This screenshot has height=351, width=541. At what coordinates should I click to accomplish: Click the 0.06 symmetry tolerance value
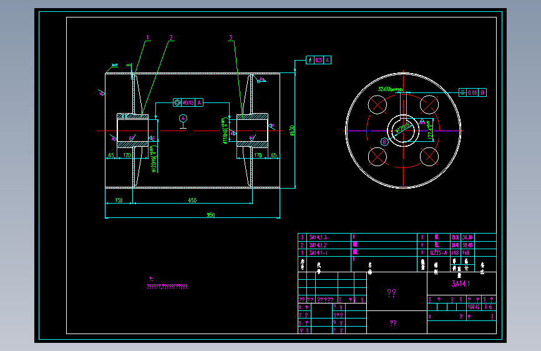pyautogui.click(x=472, y=92)
